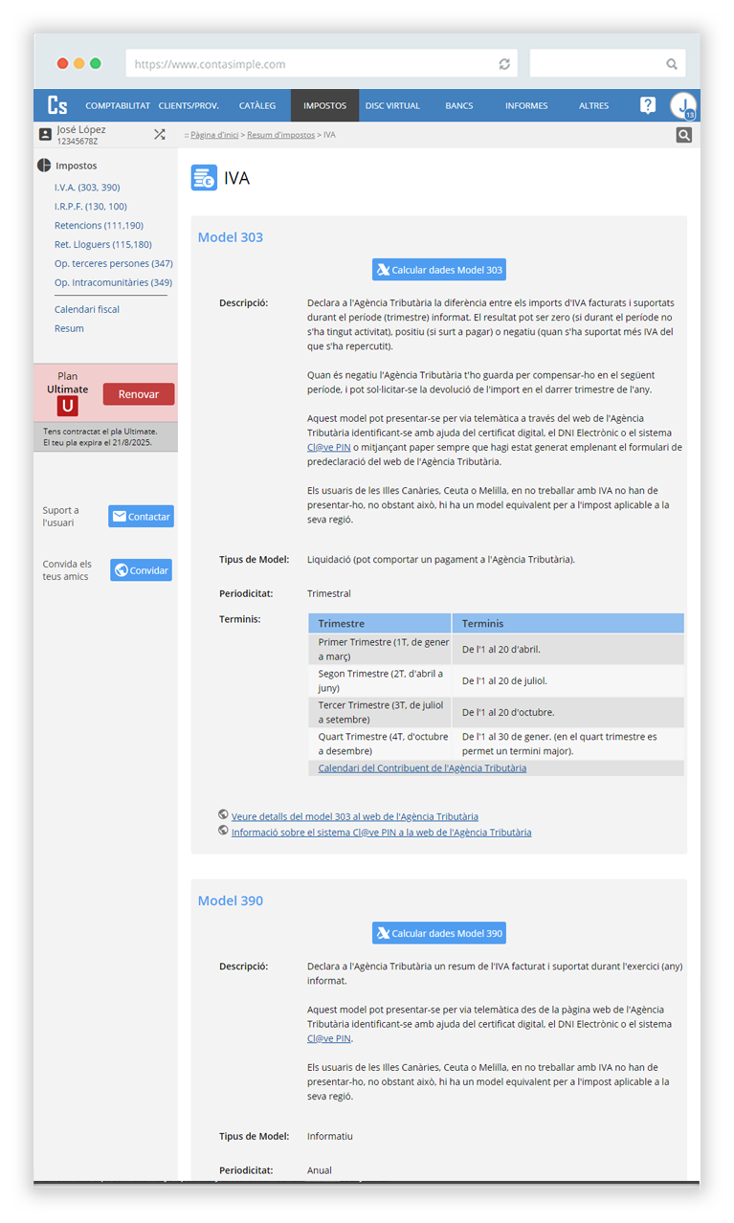This screenshot has height=1223, width=734.
Task: Click the Model 303 heading
Action: 231,237
